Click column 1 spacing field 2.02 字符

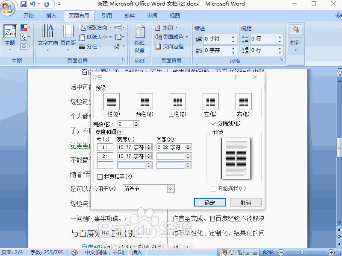tap(171, 147)
